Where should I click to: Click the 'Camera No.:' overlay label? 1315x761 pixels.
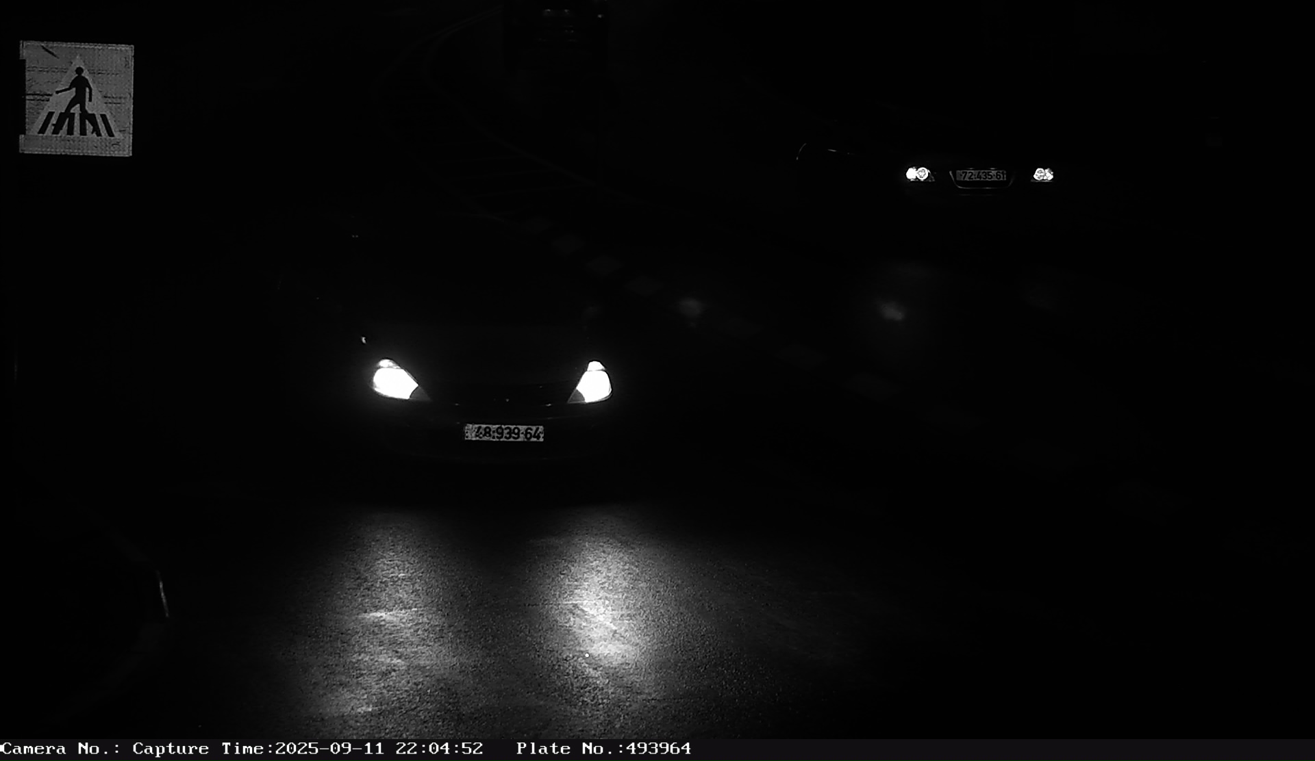point(60,749)
